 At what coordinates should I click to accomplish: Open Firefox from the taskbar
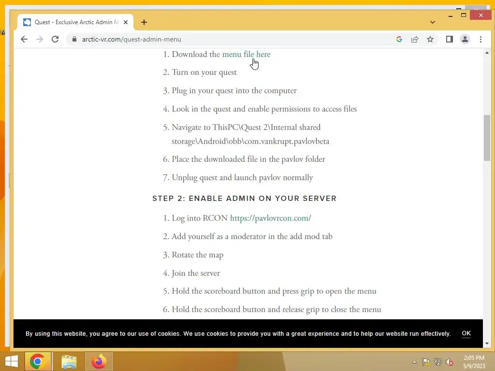click(x=99, y=361)
